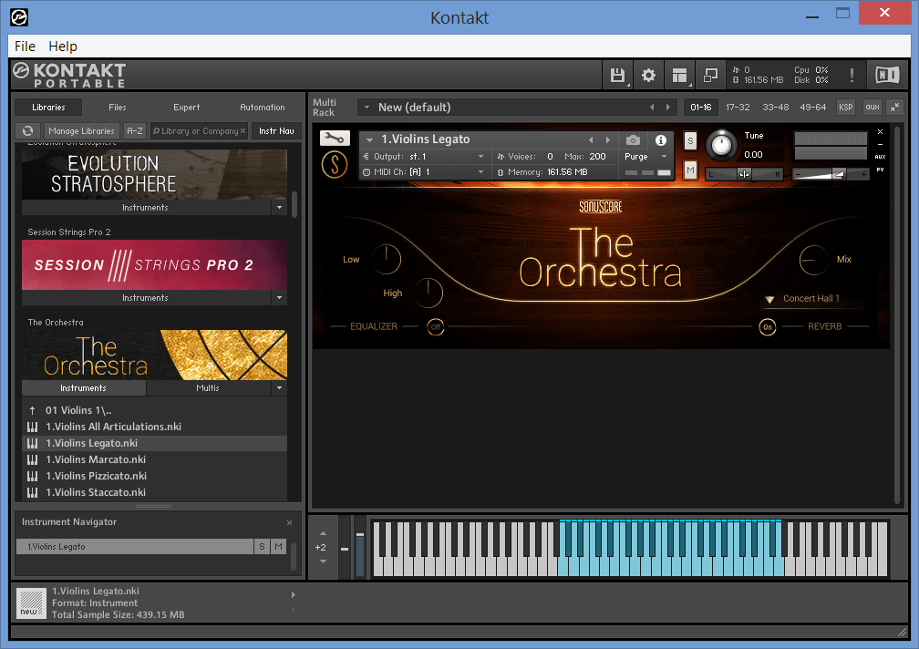This screenshot has width=919, height=649.
Task: Minimize all rack instrument headers icon
Action: click(x=895, y=107)
